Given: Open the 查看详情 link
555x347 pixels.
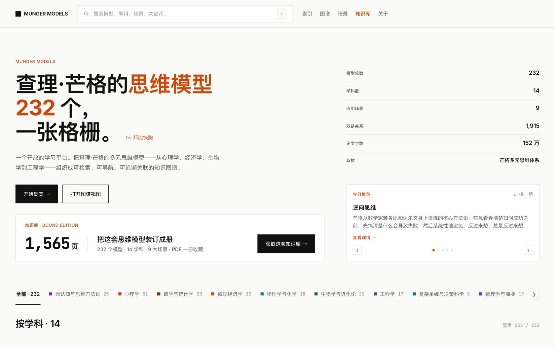Looking at the screenshot, I should tap(364, 238).
